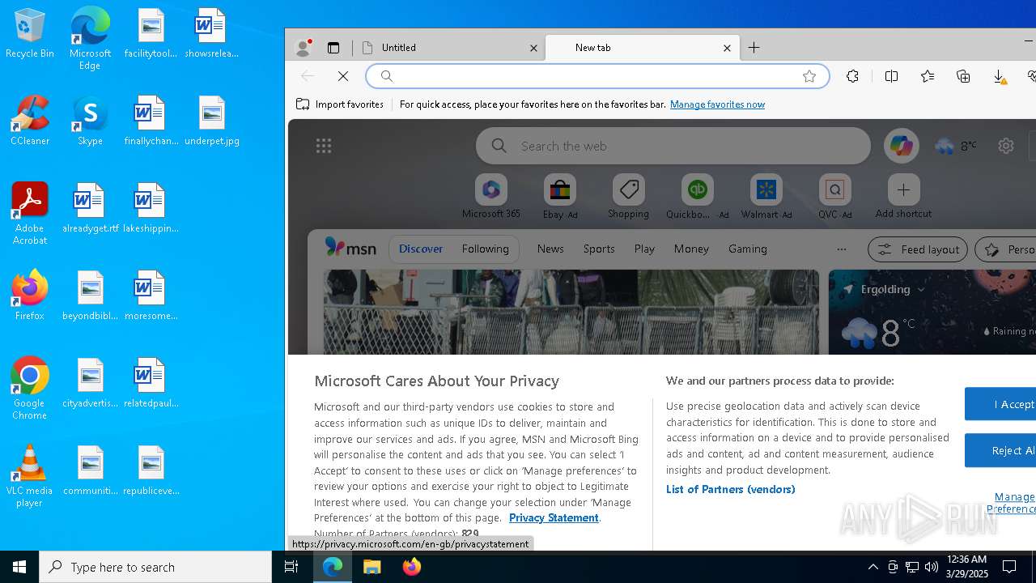The height and width of the screenshot is (583, 1036).
Task: Open the Quickbooks shortcut tile
Action: coord(697,197)
